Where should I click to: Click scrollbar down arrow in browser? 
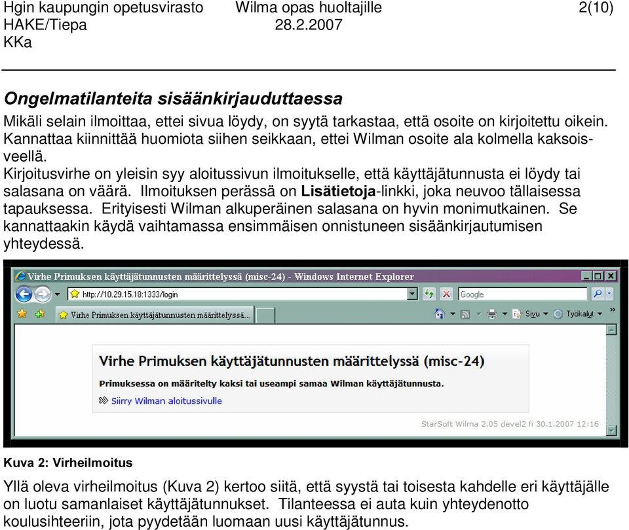[x=611, y=431]
